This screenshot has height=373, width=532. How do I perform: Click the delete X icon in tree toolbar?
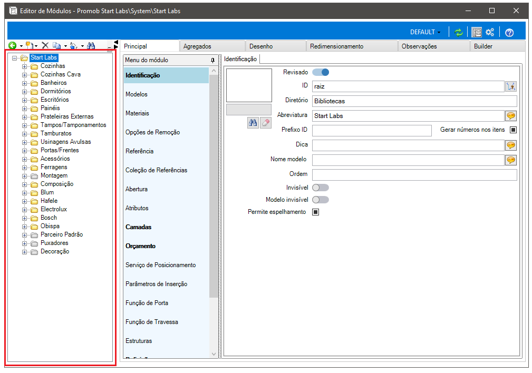click(x=45, y=45)
